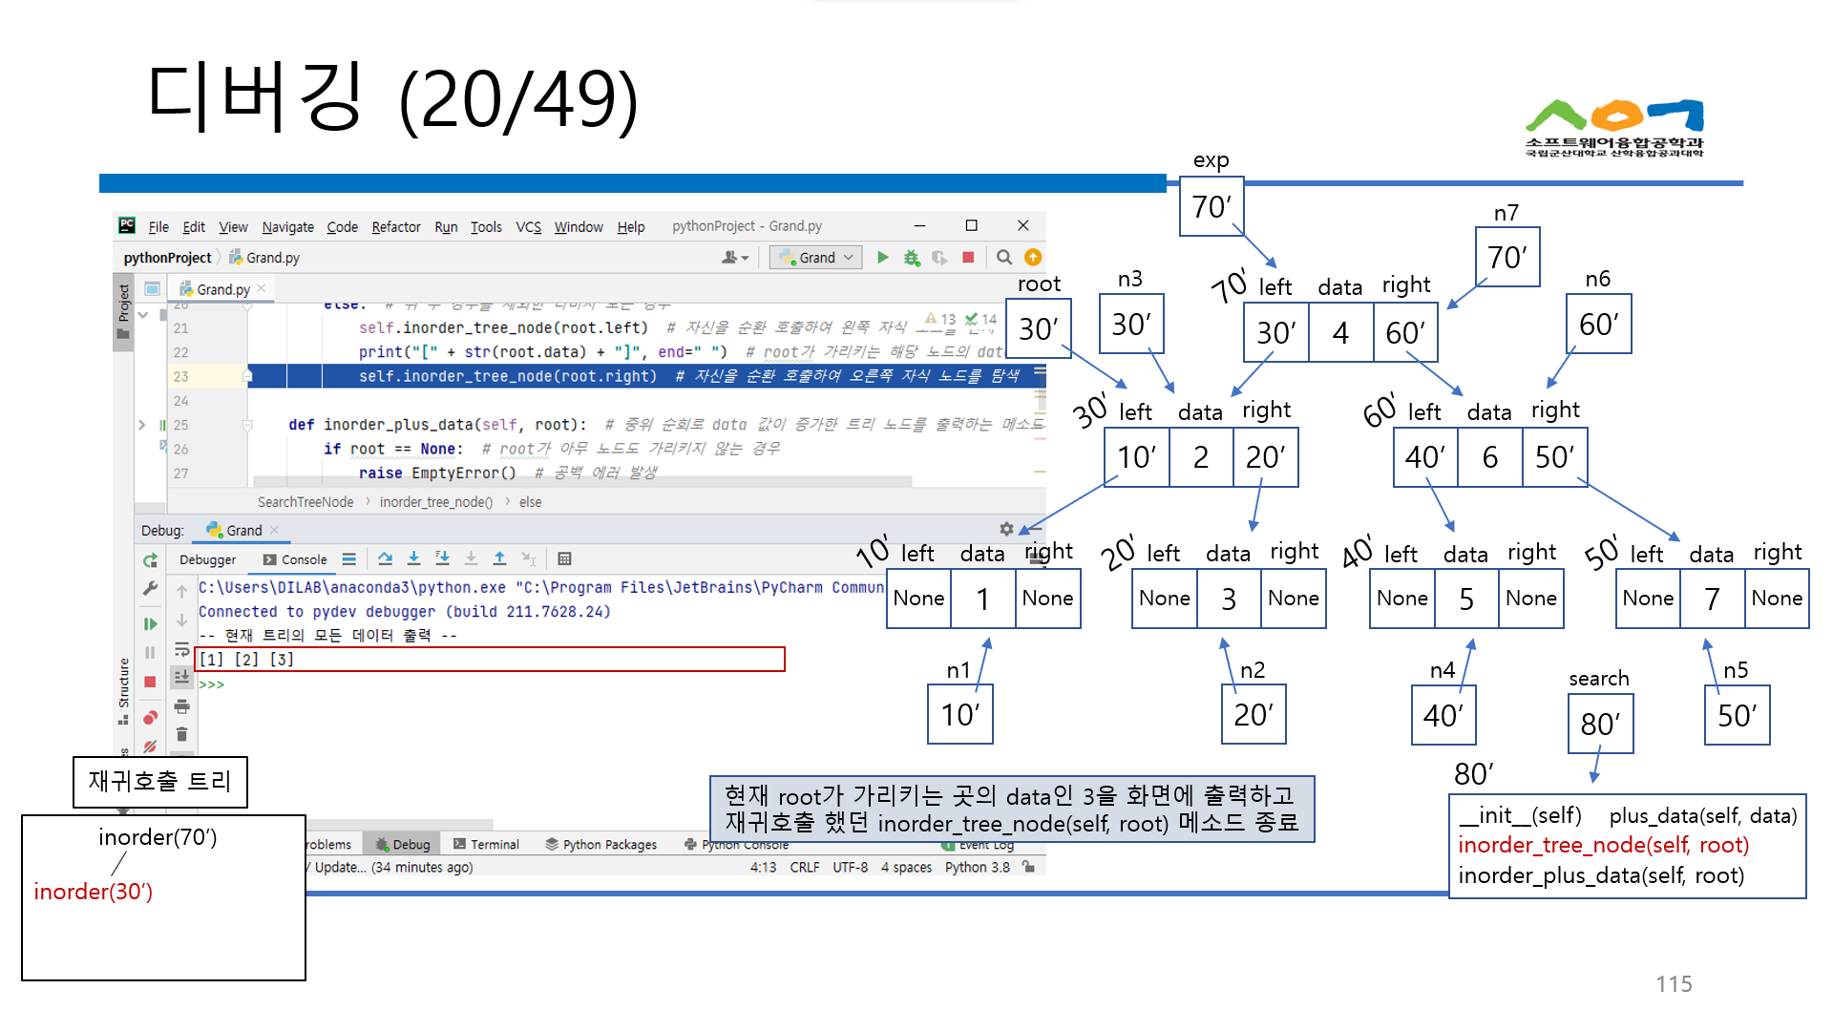Viewport: 1833px width, 1031px height.
Task: Open the File menu
Action: click(158, 227)
